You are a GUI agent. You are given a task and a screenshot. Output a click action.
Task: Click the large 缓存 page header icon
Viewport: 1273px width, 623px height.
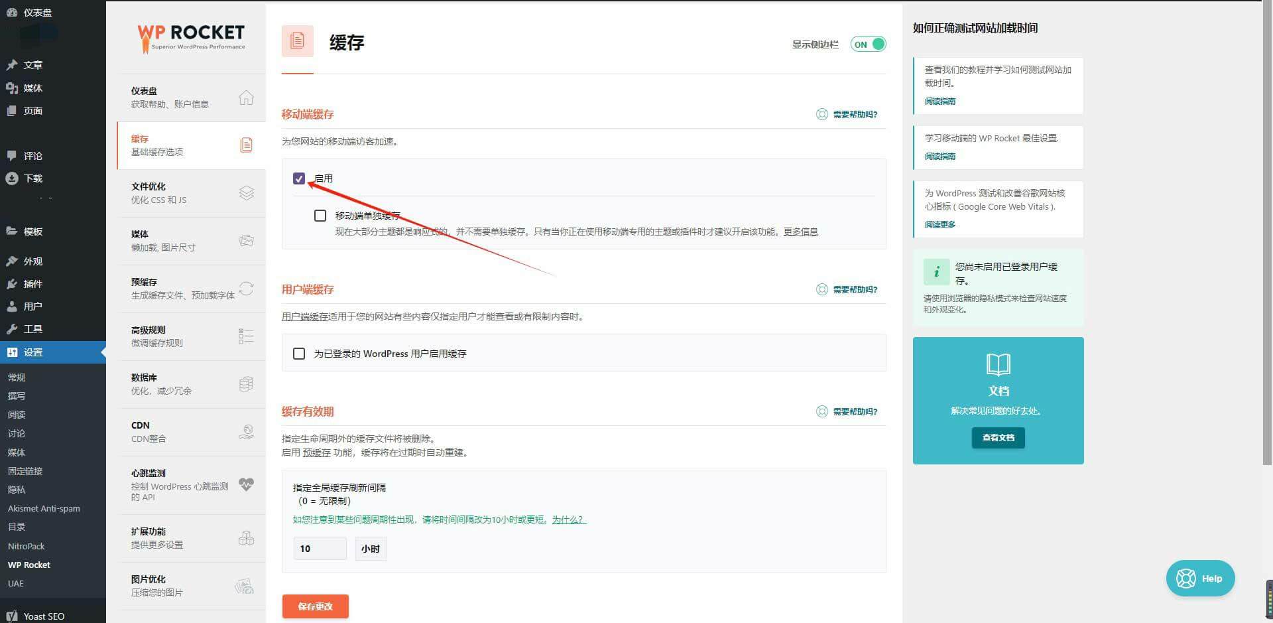[x=298, y=41]
